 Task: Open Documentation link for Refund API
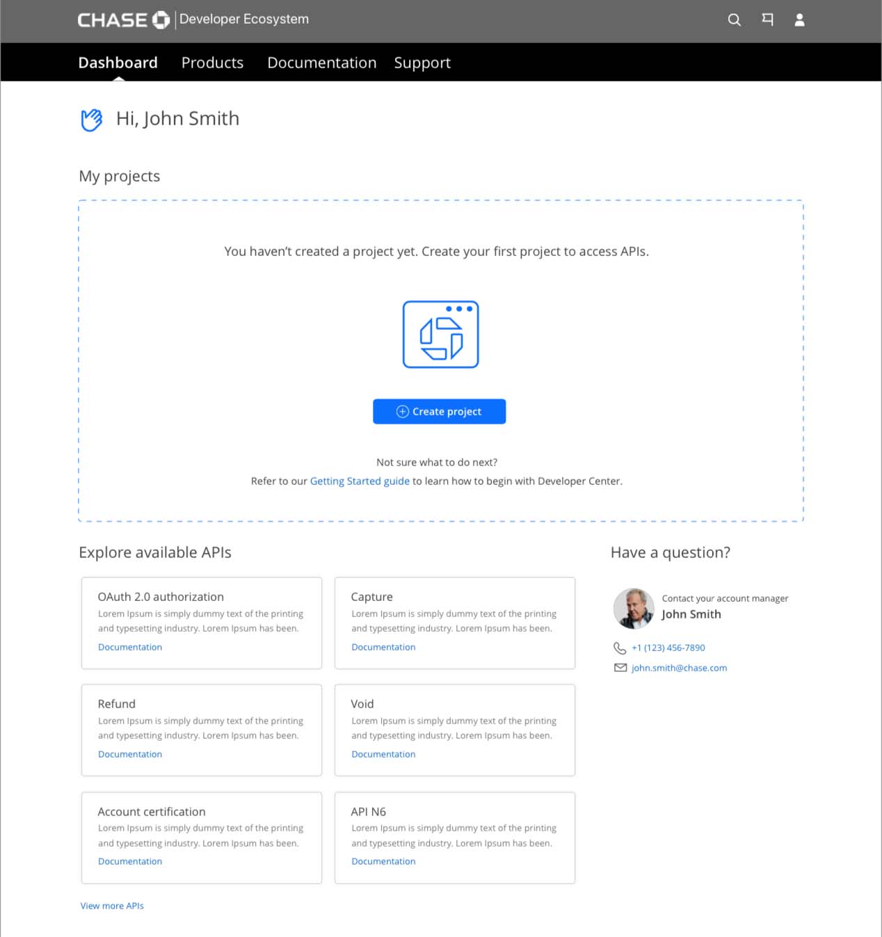coord(130,754)
